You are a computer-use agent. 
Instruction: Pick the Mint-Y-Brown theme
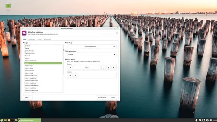43,71
